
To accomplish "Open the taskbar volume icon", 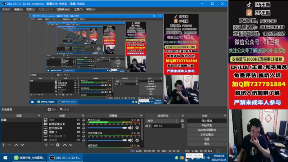I will click(x=203, y=158).
